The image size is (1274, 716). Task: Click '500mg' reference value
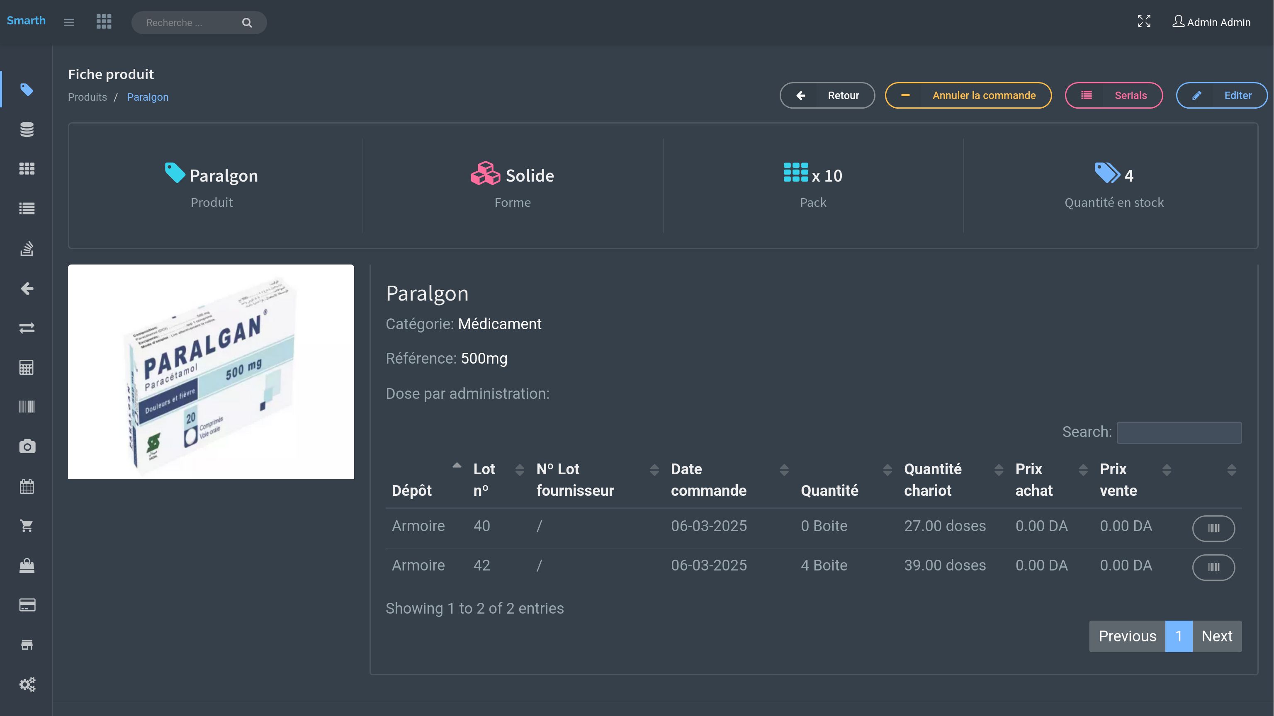point(484,359)
